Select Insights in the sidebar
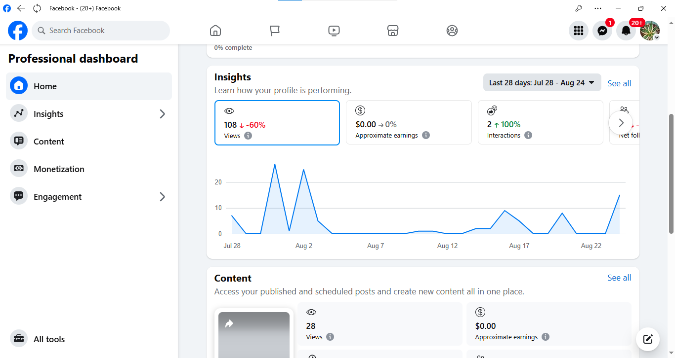Viewport: 675px width, 358px height. (89, 114)
